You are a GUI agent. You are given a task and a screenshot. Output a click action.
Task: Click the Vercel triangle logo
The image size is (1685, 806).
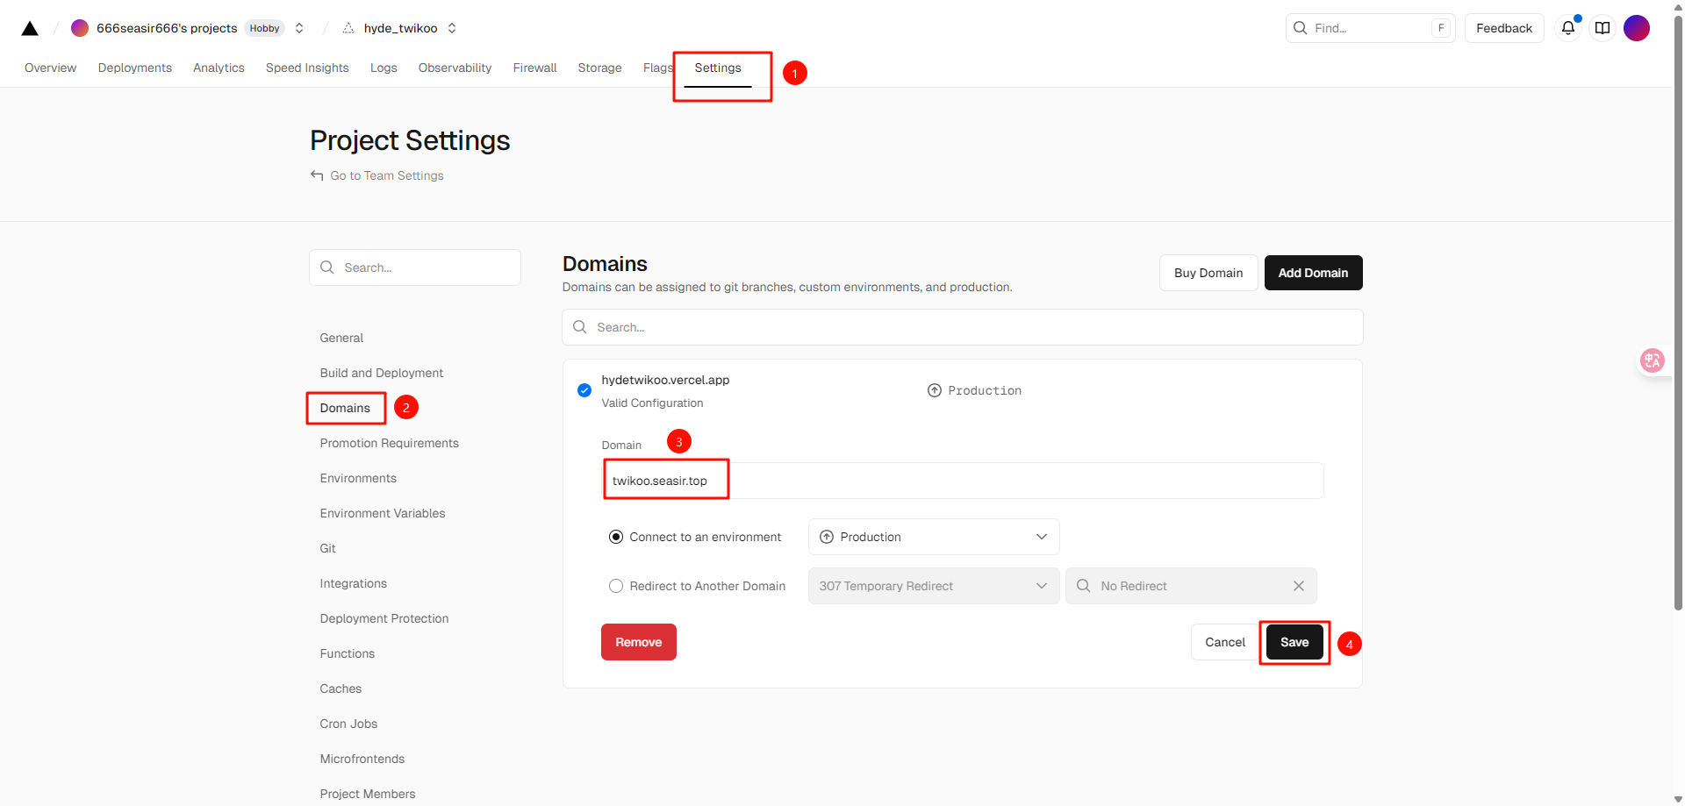point(30,28)
